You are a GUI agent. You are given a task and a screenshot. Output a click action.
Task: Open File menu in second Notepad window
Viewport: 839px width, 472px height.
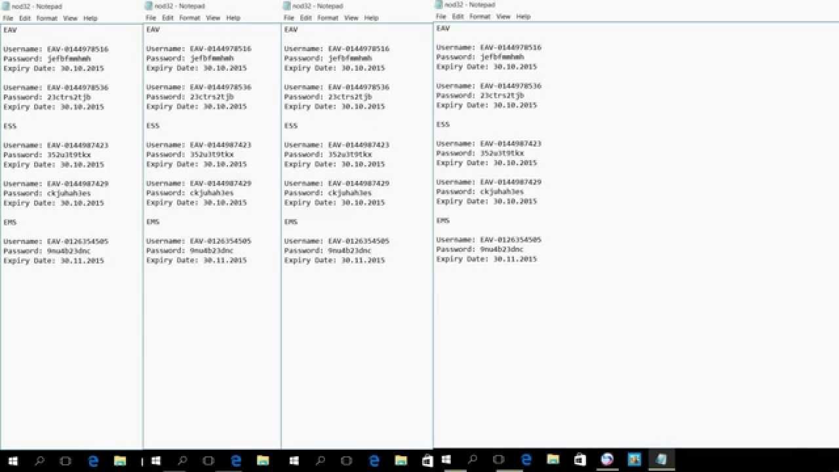coord(151,18)
